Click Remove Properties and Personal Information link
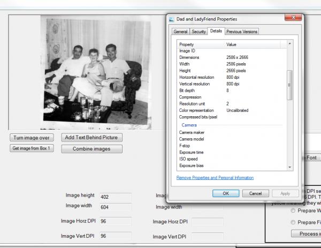321x248 pixels. coord(215,177)
